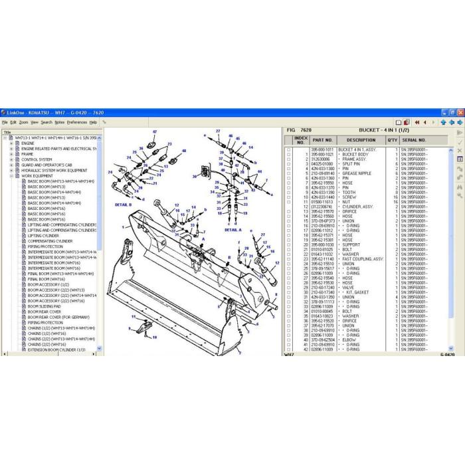Click the blue left arrow navigation icon
Image resolution: width=465 pixels, height=465 pixels.
point(452,122)
